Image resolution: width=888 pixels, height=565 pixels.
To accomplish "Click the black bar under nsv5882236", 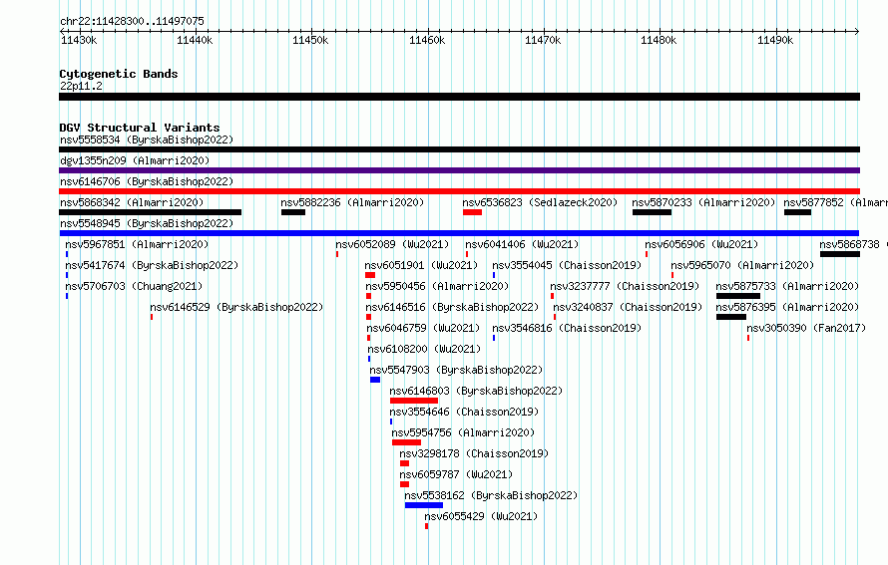I will pyautogui.click(x=293, y=212).
